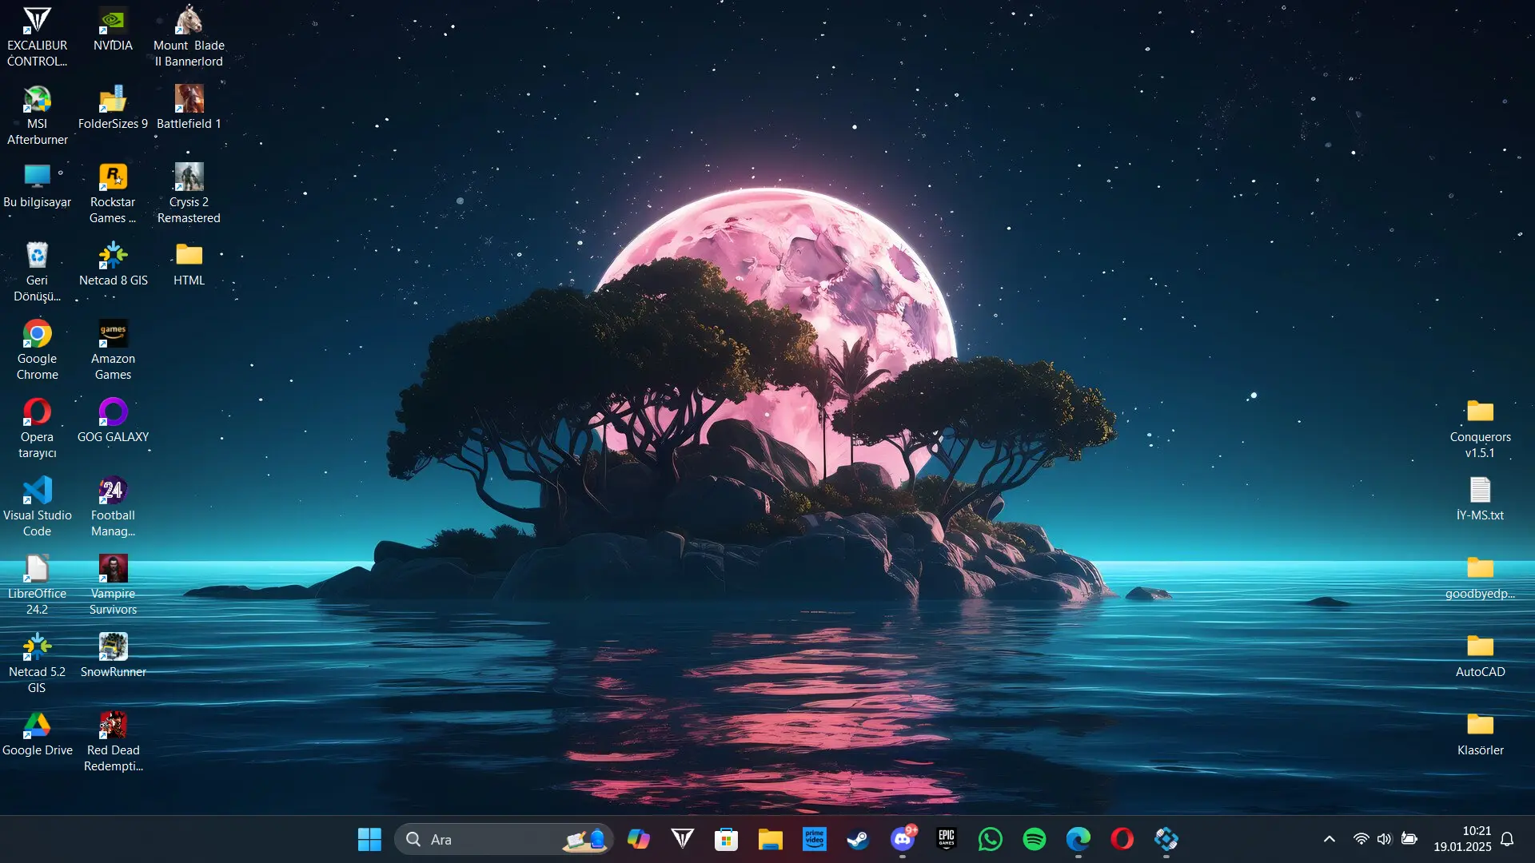The width and height of the screenshot is (1535, 863).
Task: Open battery status in system tray
Action: pos(1409,839)
